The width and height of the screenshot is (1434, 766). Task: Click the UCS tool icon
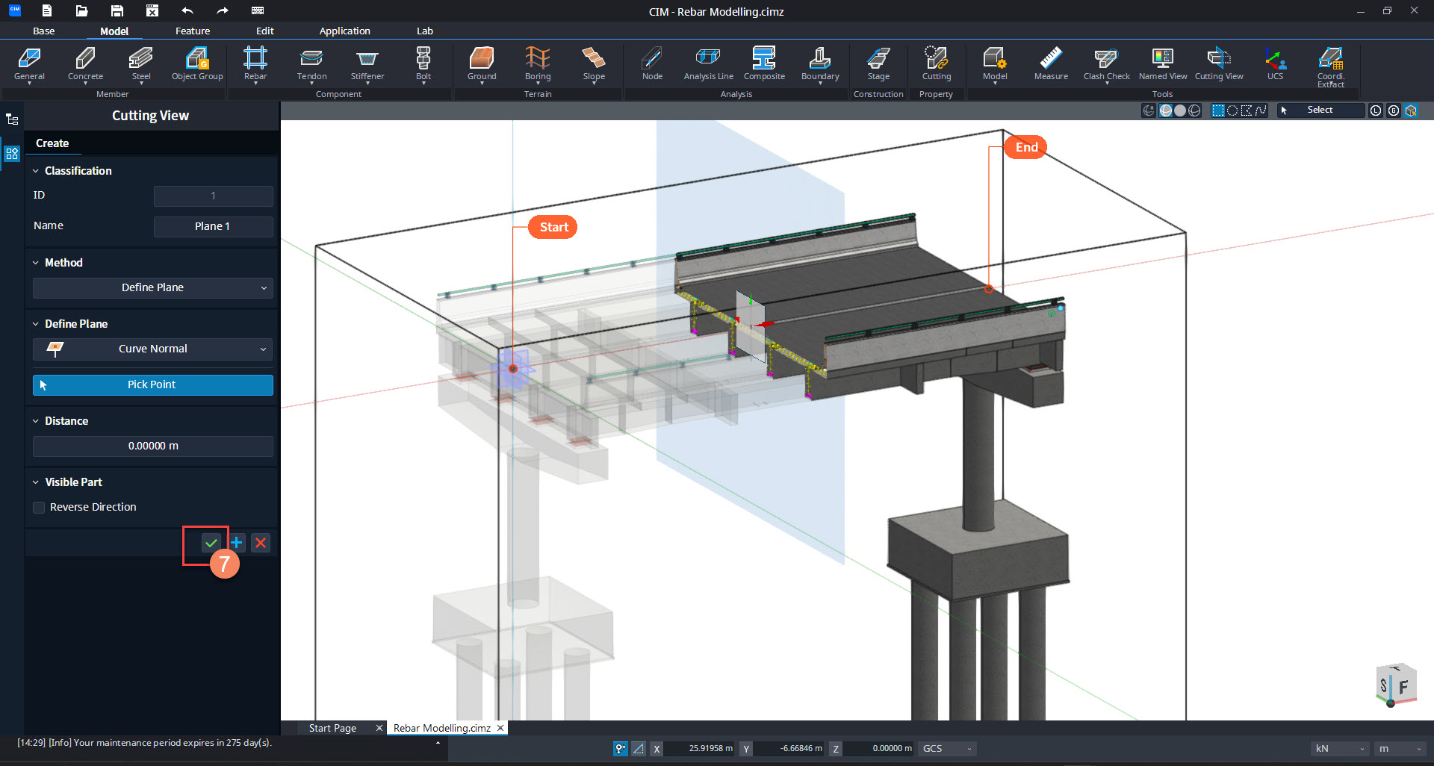1275,63
